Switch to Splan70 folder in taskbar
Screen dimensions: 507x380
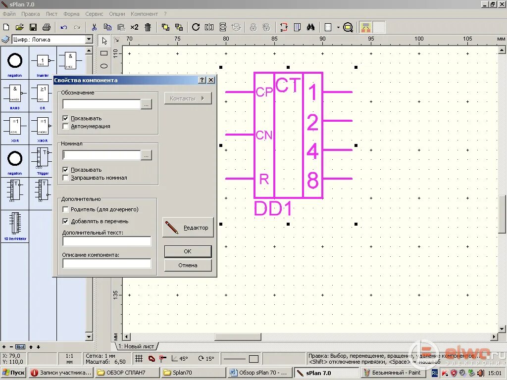(x=193, y=373)
